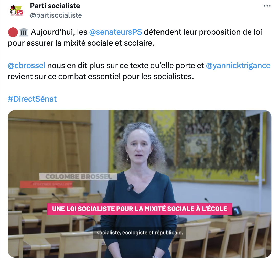Click the Parti socialiste profile avatar
The width and height of the screenshot is (279, 260).
(17, 10)
